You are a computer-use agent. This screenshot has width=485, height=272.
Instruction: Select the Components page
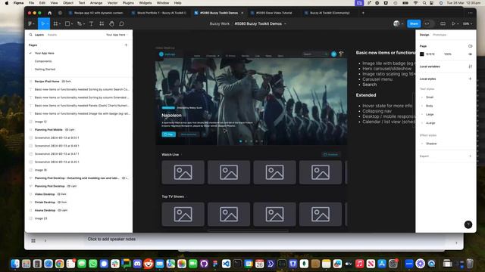click(x=43, y=61)
